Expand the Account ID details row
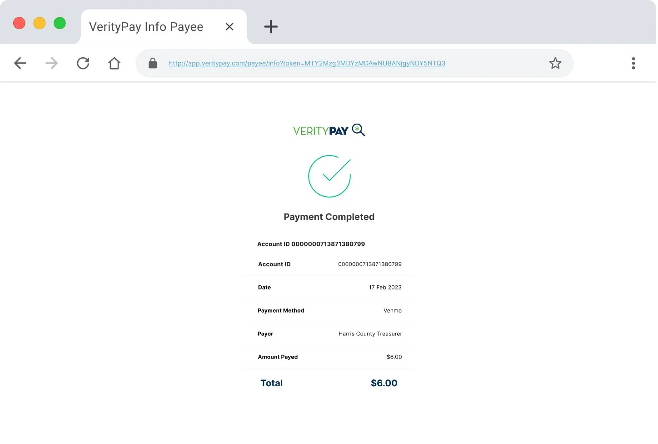The height and width of the screenshot is (444, 658). point(329,264)
